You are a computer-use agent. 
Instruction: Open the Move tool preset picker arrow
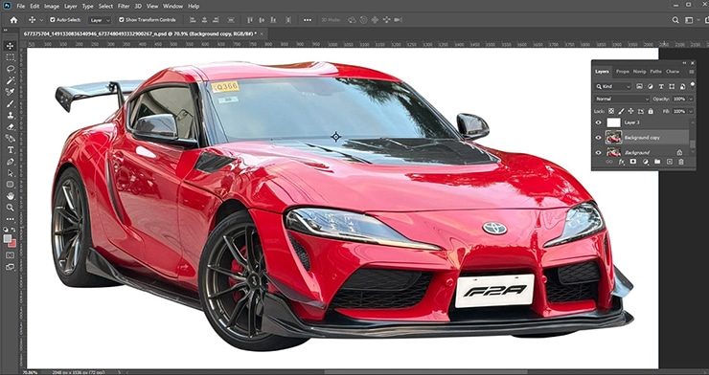coord(41,20)
